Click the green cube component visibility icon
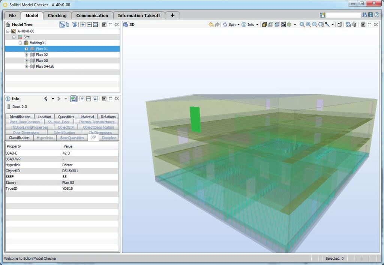 [x=289, y=24]
